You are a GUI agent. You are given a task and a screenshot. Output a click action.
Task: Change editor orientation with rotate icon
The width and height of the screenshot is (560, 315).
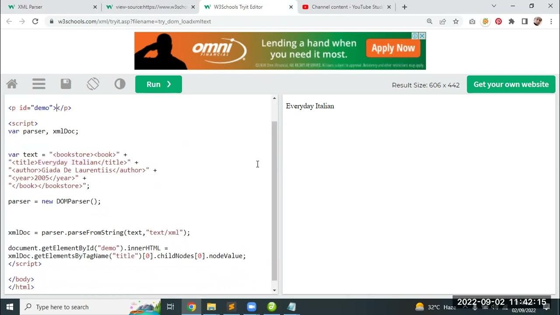[x=93, y=84]
